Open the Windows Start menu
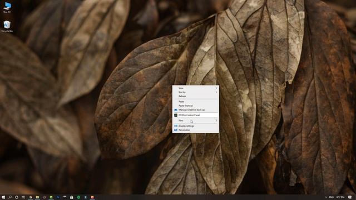 click(3, 197)
